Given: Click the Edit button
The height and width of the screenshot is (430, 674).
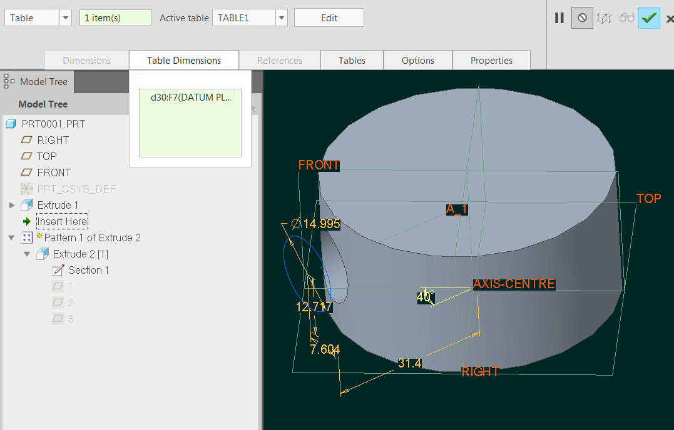Looking at the screenshot, I should [x=329, y=17].
